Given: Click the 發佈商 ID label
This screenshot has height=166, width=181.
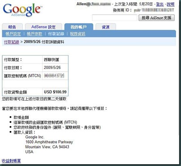Looking at the screenshot, I should pyautogui.click(x=122, y=10).
